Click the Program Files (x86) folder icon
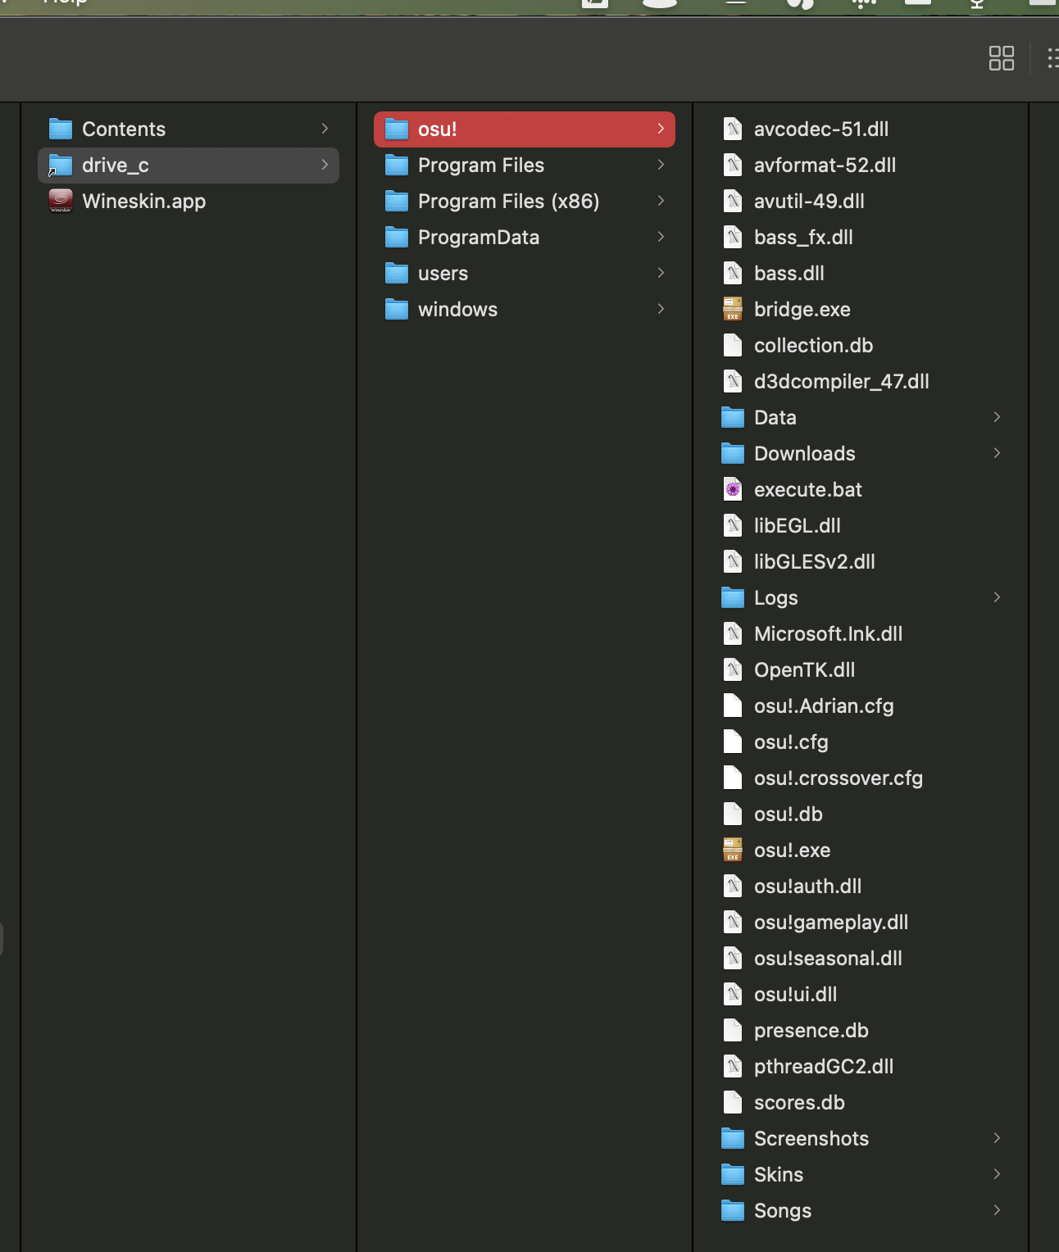1059x1252 pixels. point(397,201)
